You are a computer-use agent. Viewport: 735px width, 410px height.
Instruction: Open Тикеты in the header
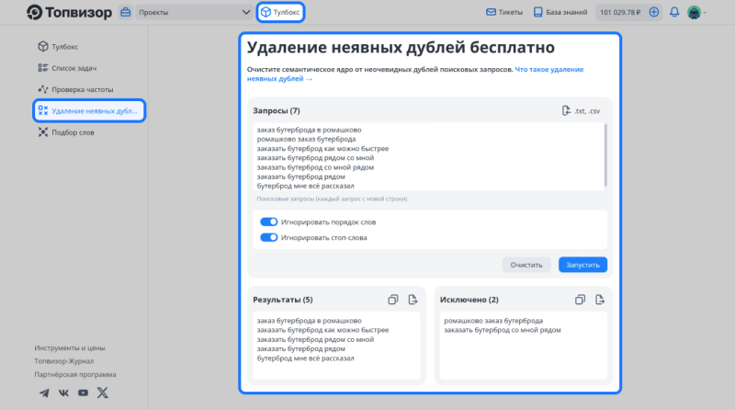504,12
